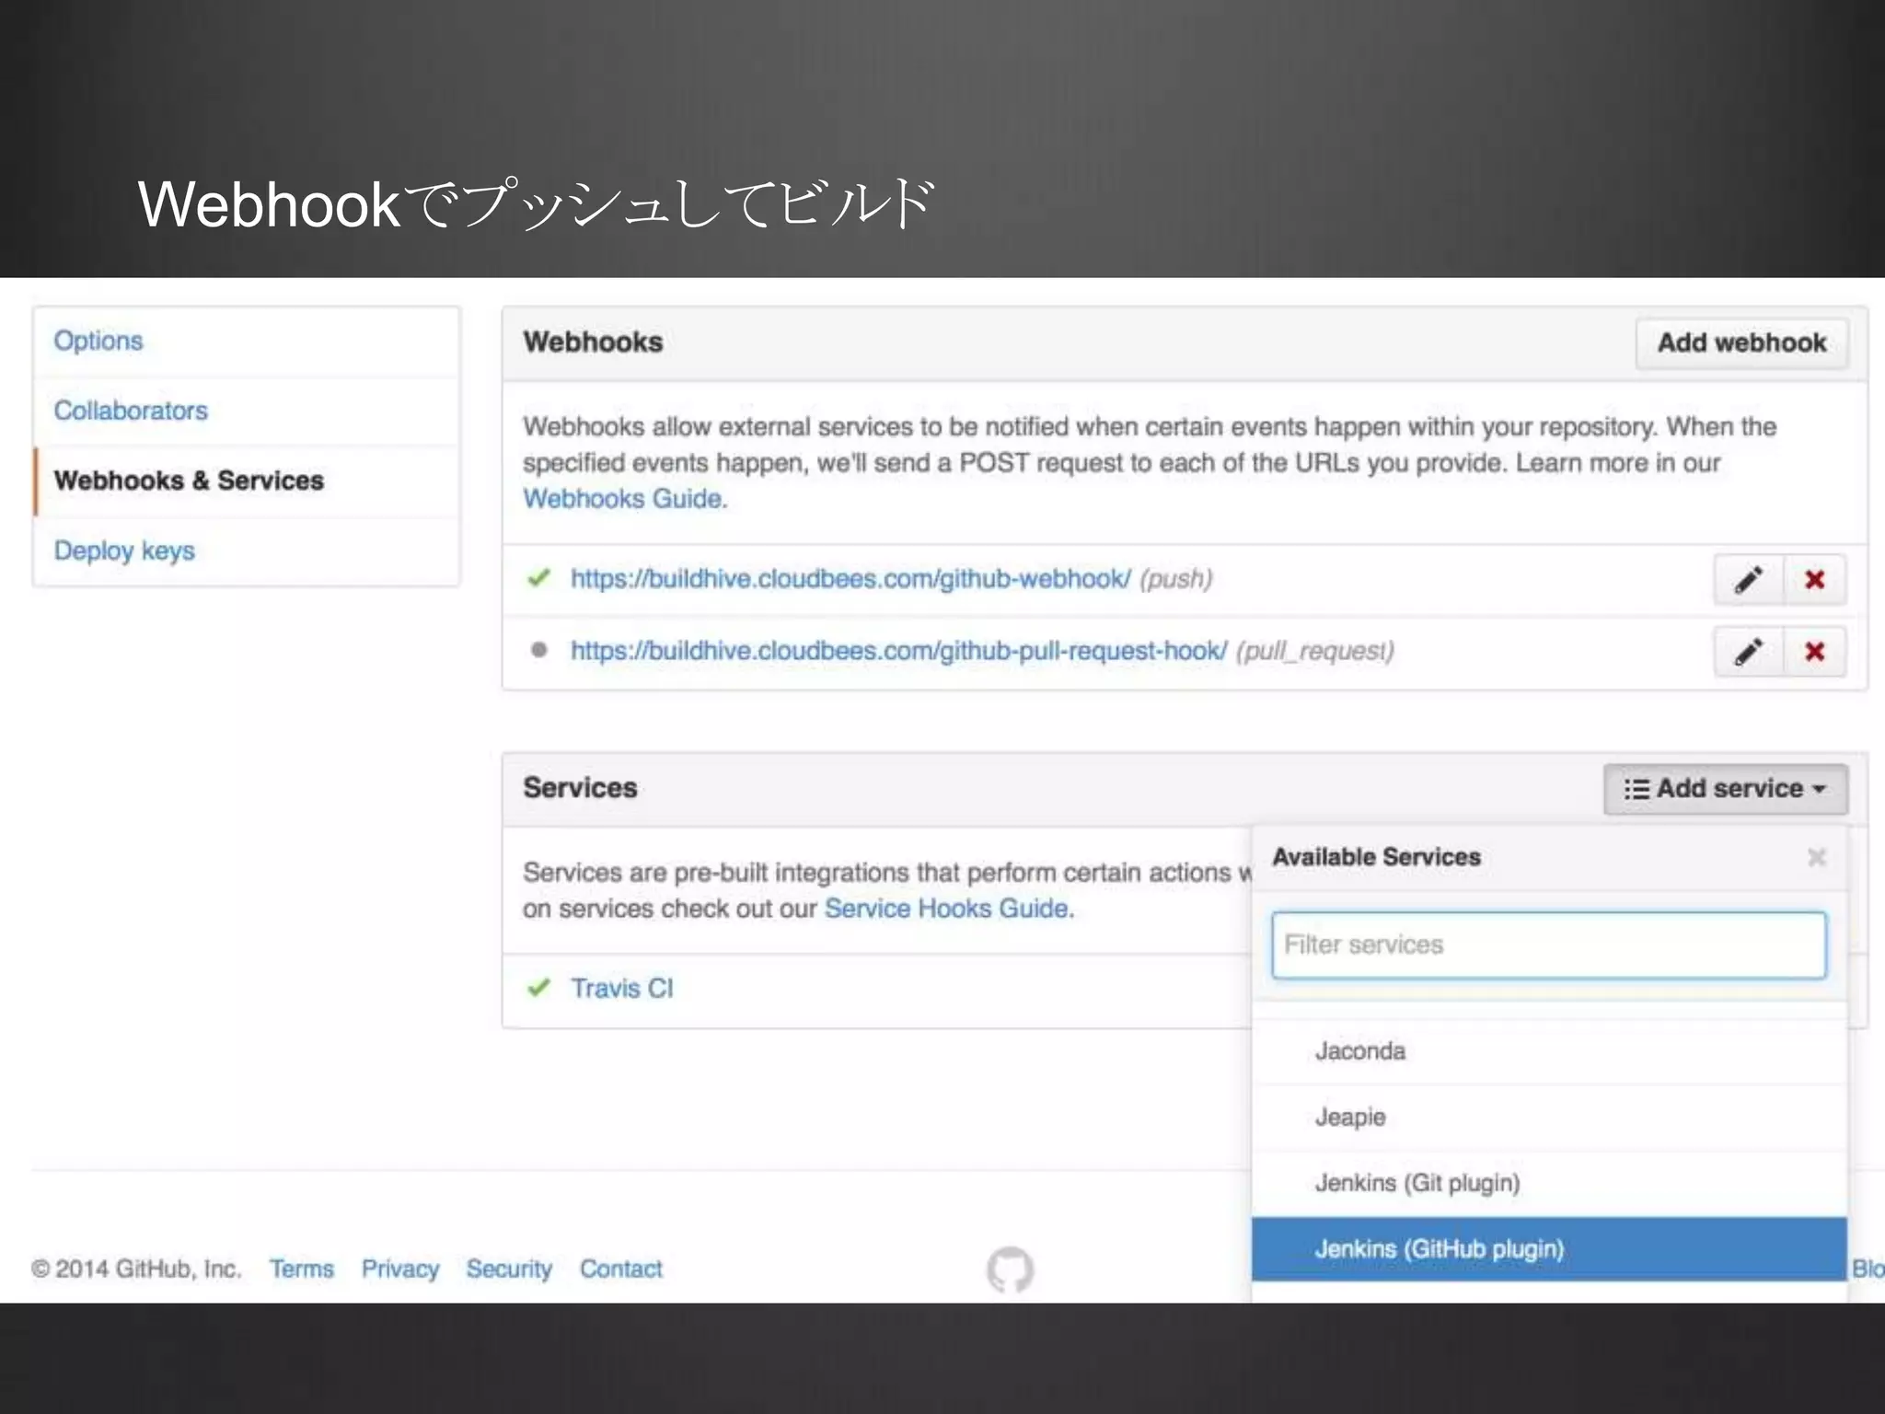Choose Jenkins (GitHub plugin) service

pos(1549,1249)
